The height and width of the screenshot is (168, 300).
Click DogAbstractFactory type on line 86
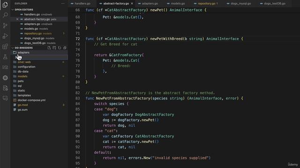coord(154,114)
